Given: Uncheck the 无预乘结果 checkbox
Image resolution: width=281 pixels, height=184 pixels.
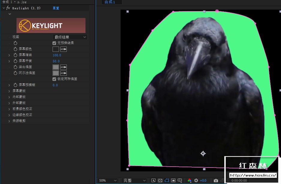Looking at the screenshot, I should tap(54, 43).
